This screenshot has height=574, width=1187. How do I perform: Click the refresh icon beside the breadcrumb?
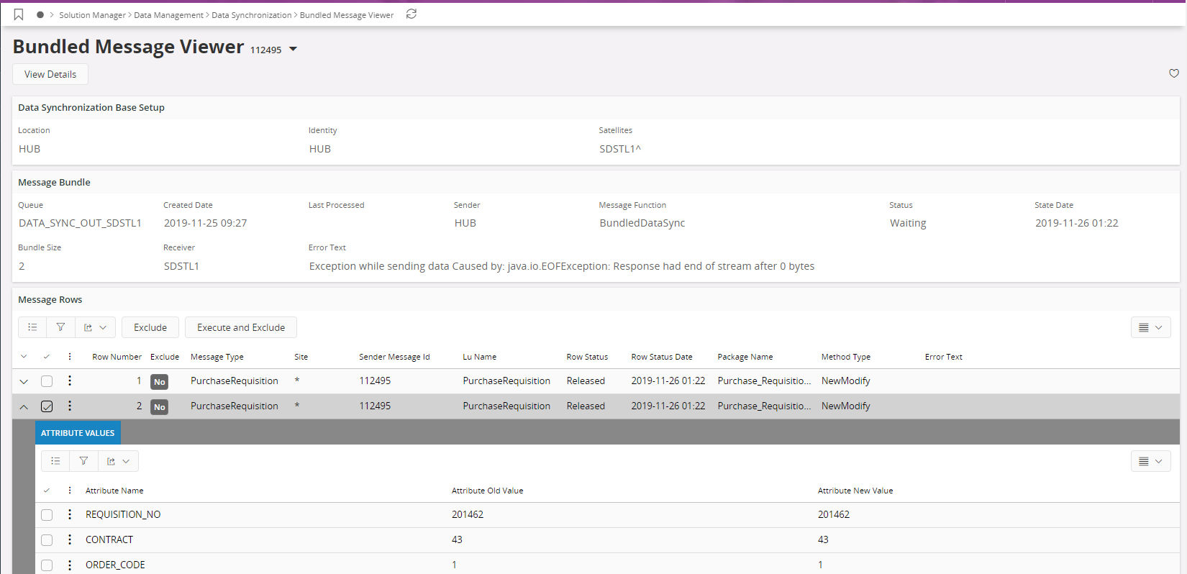point(411,14)
